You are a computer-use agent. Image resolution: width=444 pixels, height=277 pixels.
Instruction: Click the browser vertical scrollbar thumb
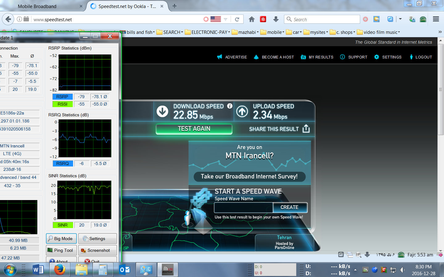(x=441, y=89)
